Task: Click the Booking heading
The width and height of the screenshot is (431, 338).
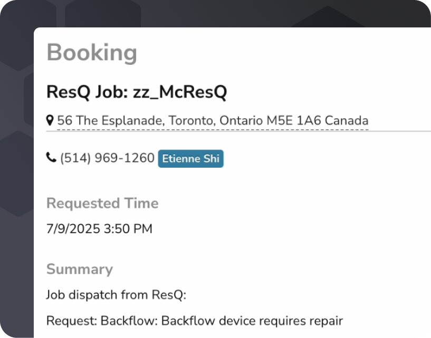Action: pyautogui.click(x=92, y=53)
